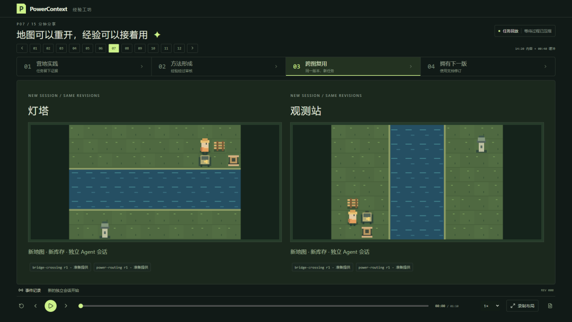The height and width of the screenshot is (322, 572).
Task: Click the generator machine in 灯塔 map
Action: point(204,161)
